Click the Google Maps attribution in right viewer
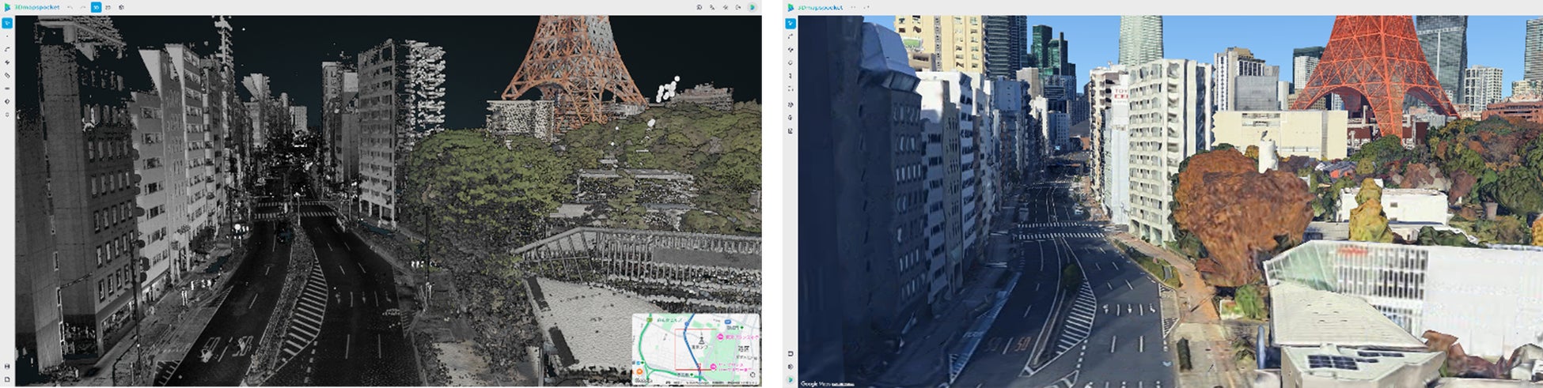 [x=820, y=383]
